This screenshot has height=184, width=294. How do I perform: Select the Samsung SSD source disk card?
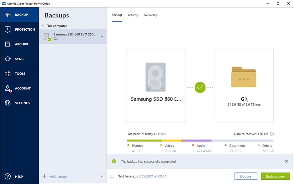click(156, 85)
